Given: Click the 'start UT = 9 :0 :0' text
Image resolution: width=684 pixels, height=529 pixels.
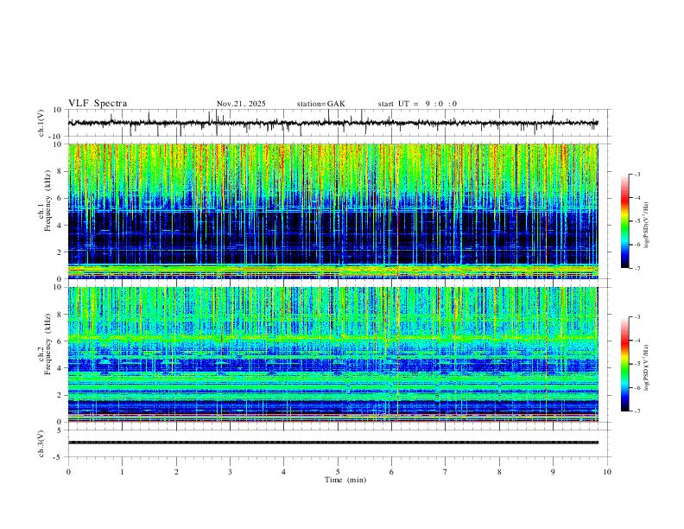Looking at the screenshot, I should [417, 104].
